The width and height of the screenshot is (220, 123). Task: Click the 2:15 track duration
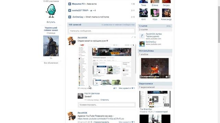tap(133, 17)
